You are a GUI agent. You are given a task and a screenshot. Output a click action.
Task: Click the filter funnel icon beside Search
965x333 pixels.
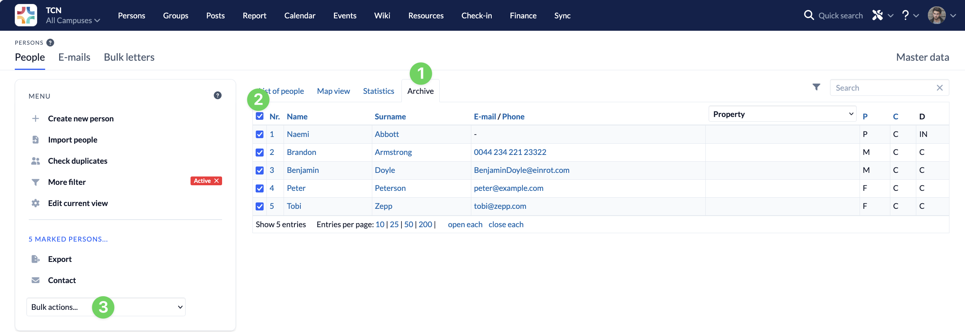coord(816,87)
